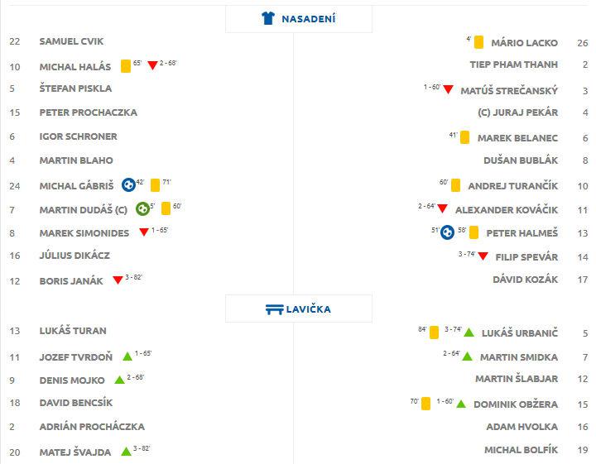This screenshot has height=464, width=596.
Task: Click Marek Simonides's red substitution arrow
Action: coord(144,232)
